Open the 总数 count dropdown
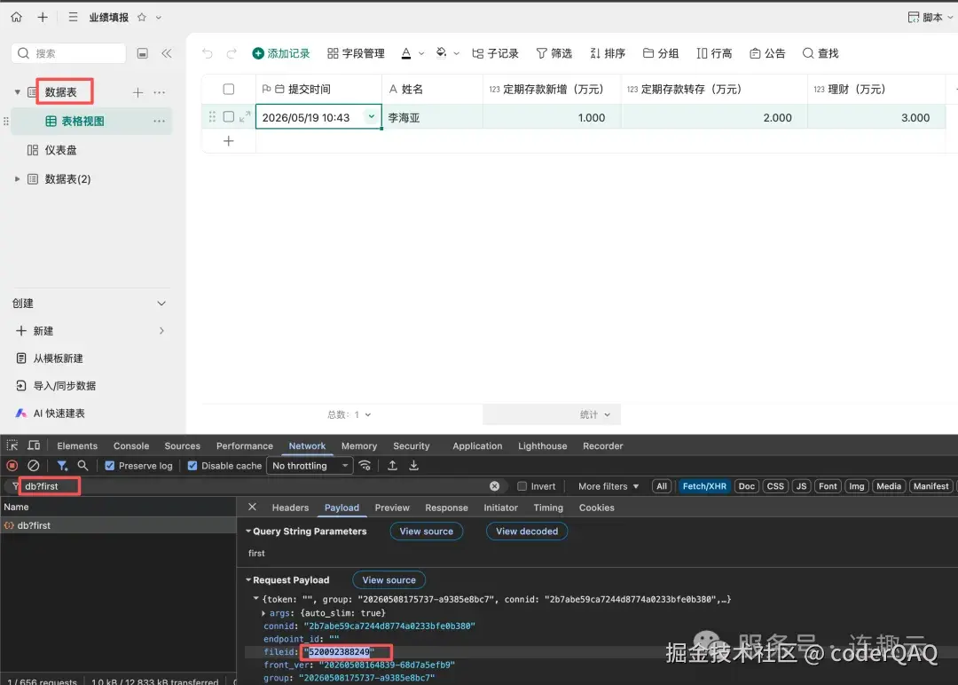This screenshot has width=958, height=685. (349, 414)
